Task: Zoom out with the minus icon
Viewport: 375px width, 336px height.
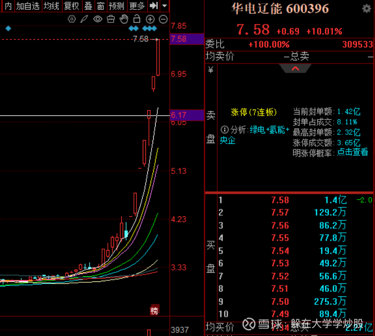Action: point(163,19)
